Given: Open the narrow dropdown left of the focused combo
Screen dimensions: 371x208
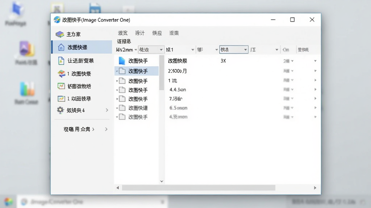Looking at the screenshot, I should [x=207, y=50].
